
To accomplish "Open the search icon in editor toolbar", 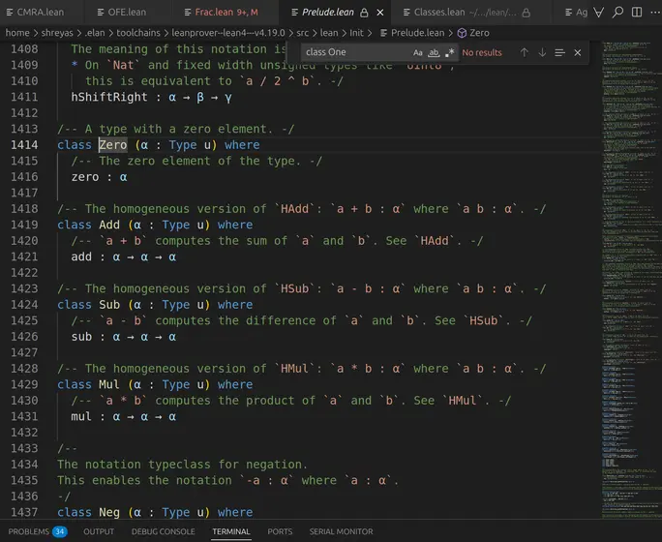I will [x=617, y=13].
